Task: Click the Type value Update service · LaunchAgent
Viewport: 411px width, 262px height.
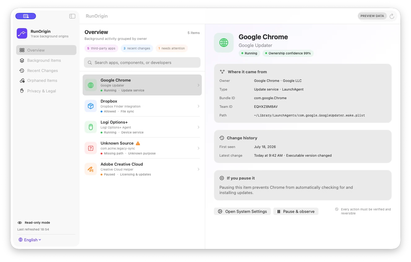Action: pyautogui.click(x=279, y=89)
